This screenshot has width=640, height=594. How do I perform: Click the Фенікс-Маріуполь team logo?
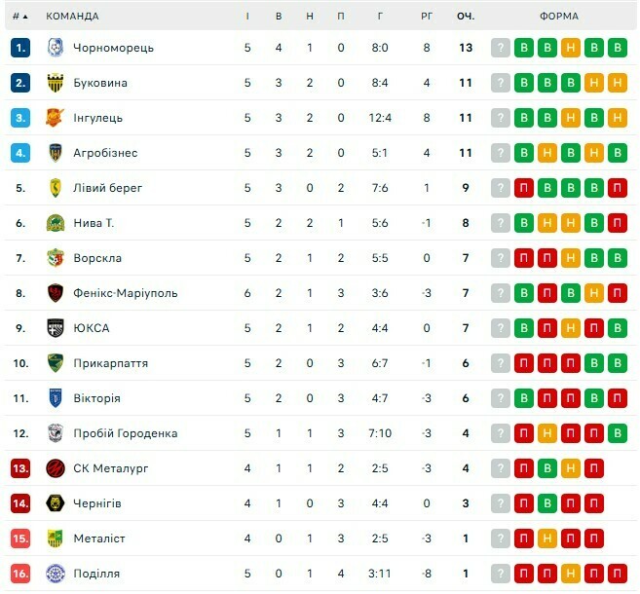(55, 293)
